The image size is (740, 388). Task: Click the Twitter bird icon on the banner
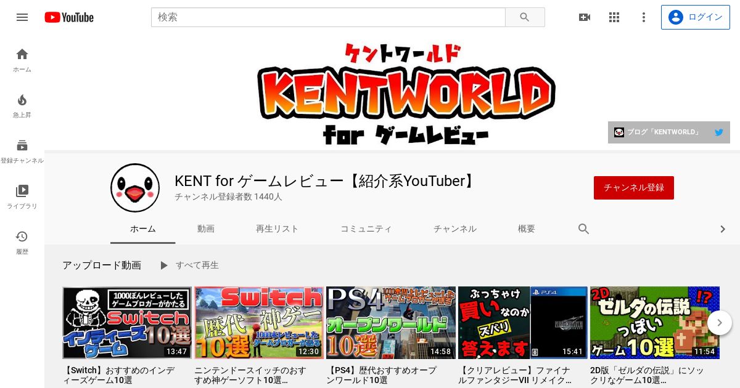718,132
